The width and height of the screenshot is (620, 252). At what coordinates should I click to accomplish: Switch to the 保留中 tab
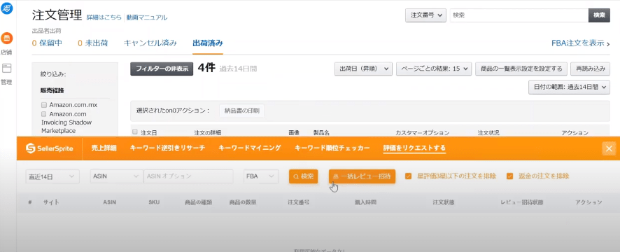coord(47,43)
